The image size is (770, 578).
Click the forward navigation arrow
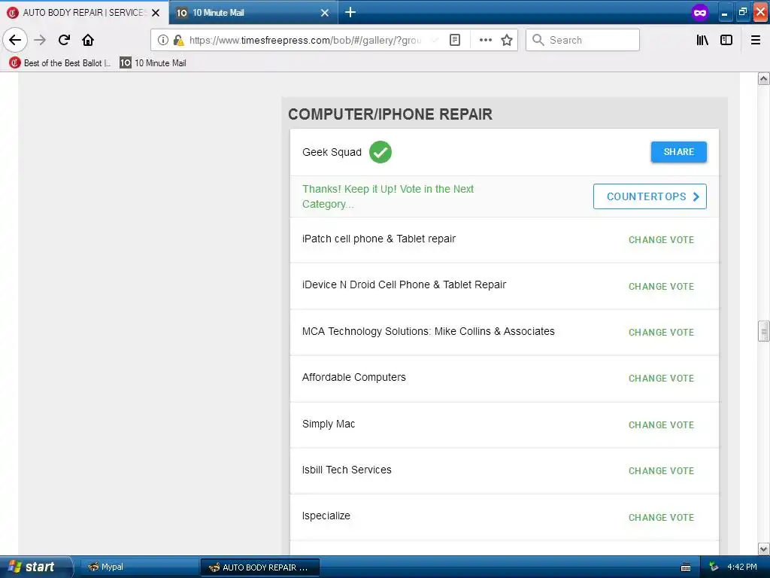(40, 40)
